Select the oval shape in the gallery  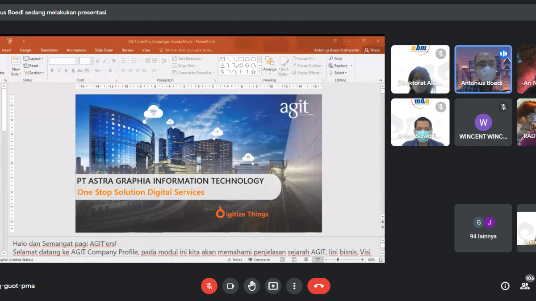click(x=247, y=59)
